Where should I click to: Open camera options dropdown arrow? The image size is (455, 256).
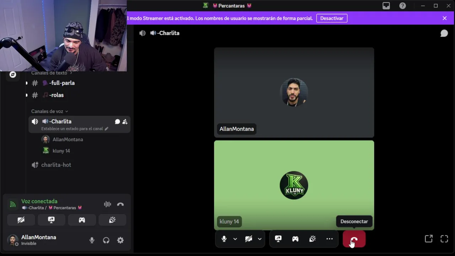(x=259, y=239)
